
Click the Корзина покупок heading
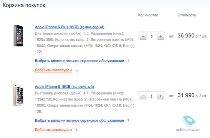24,6
